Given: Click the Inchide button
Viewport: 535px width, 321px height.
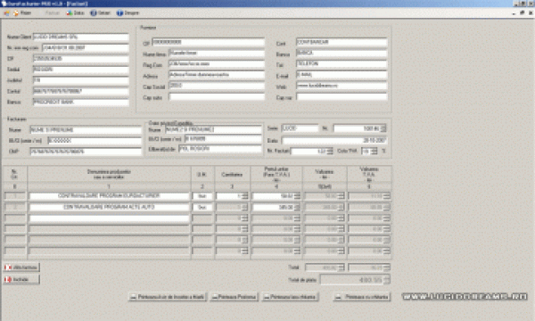Looking at the screenshot, I should pos(21,279).
